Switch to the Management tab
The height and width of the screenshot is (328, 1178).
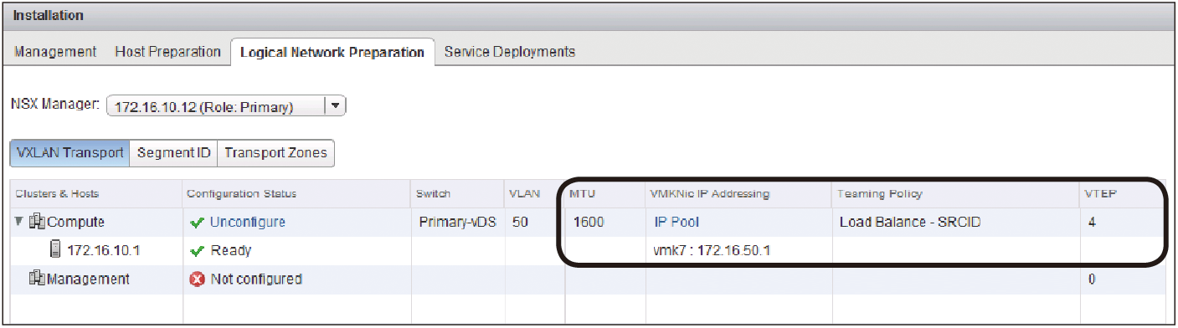[x=55, y=52]
